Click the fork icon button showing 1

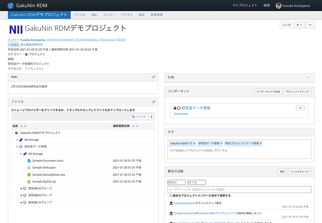(x=299, y=25)
